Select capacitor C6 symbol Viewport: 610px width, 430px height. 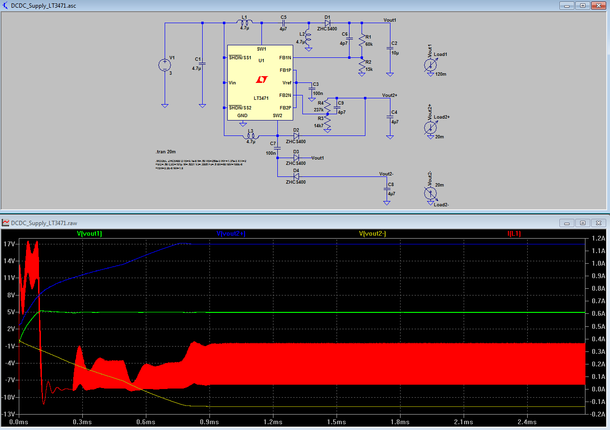[350, 38]
